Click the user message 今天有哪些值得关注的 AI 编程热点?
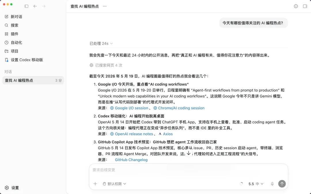 click(253, 23)
